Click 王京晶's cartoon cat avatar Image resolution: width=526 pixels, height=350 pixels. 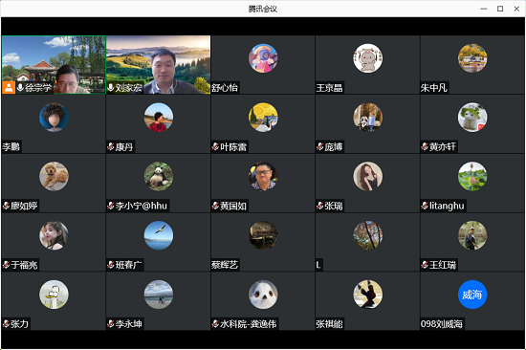pyautogui.click(x=367, y=58)
